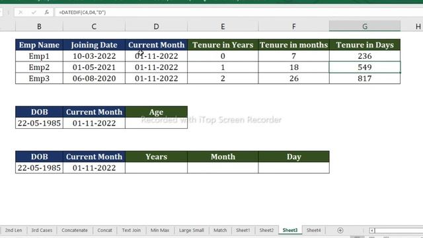Screen dimensions: 423x238
Task: Go to Sheet2 tab
Action: point(266,230)
